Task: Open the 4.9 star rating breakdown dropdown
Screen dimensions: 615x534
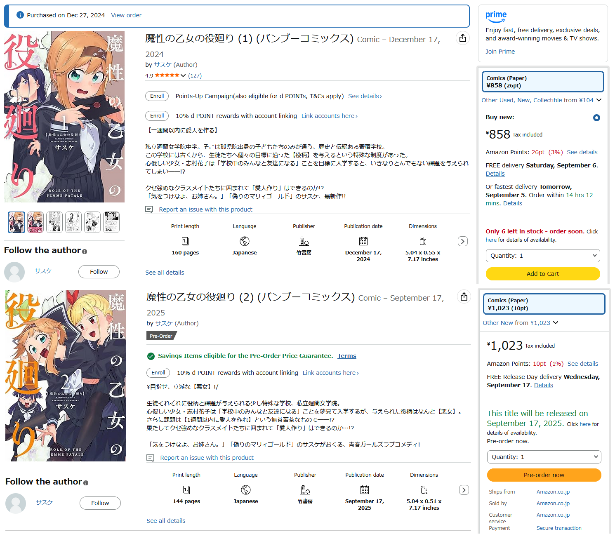Action: coord(183,75)
